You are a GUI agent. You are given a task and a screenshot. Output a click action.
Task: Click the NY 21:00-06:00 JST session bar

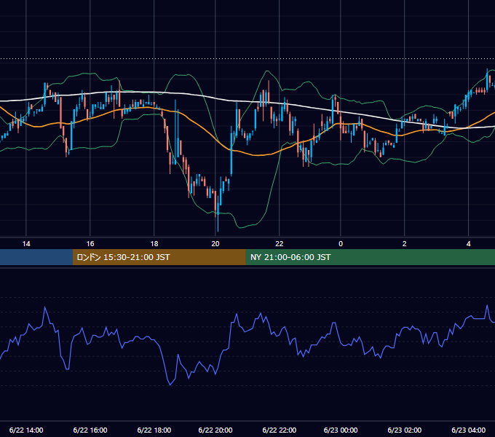(x=371, y=257)
